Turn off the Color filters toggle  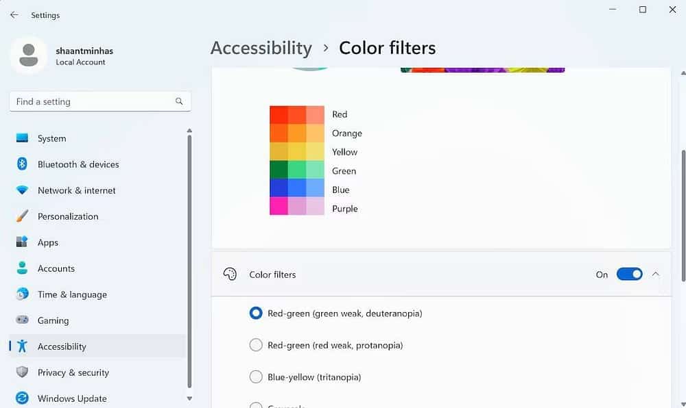click(629, 273)
